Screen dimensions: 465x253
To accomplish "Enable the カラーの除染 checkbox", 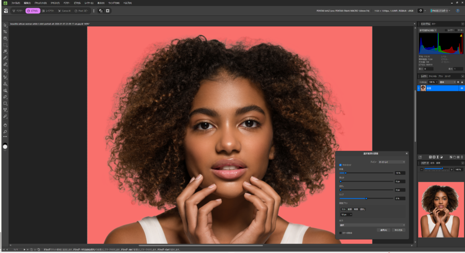I will tap(341, 233).
